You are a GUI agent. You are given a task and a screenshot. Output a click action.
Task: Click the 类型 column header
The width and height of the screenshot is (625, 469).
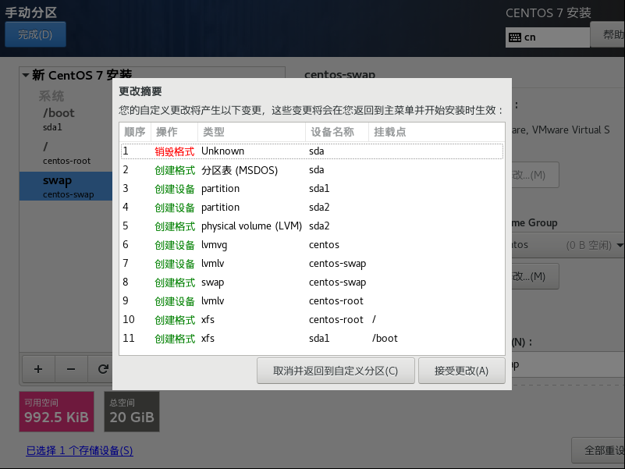tap(251, 132)
